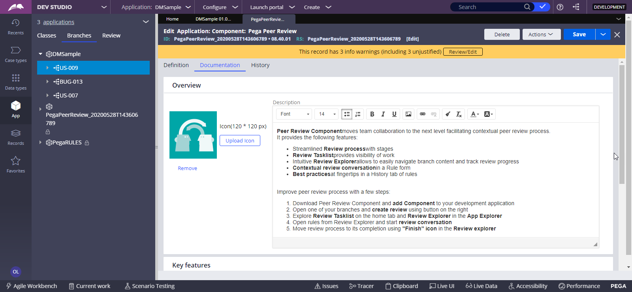Open Records explorer
This screenshot has width=632, height=292.
15,137
